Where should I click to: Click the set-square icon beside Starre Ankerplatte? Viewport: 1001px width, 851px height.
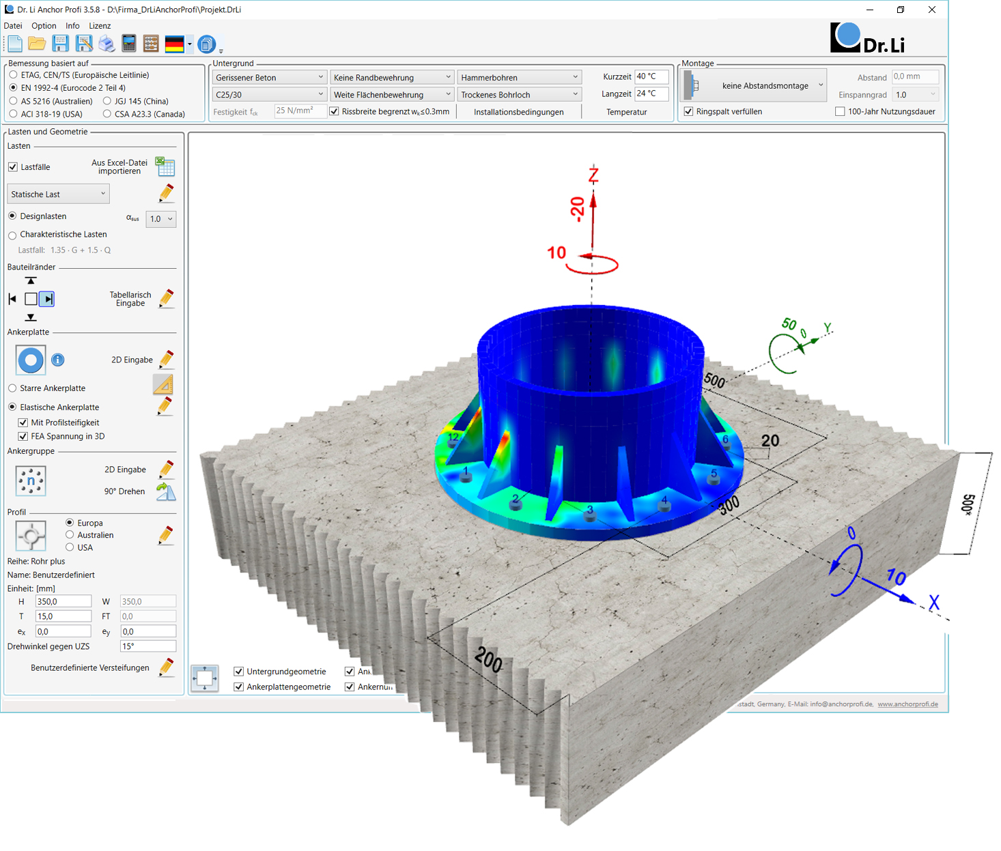point(163,385)
